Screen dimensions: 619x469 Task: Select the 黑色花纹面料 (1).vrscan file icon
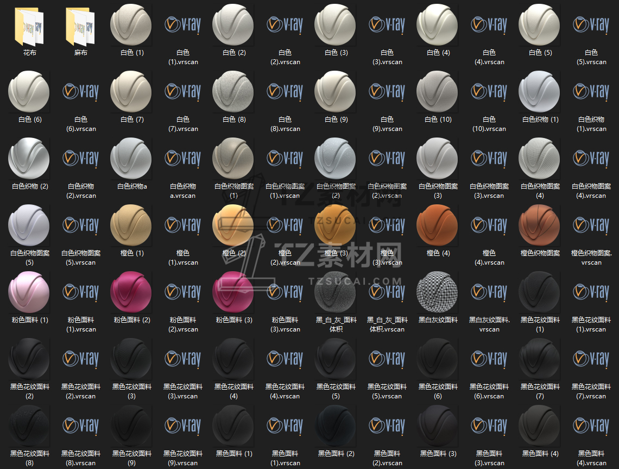tap(591, 292)
